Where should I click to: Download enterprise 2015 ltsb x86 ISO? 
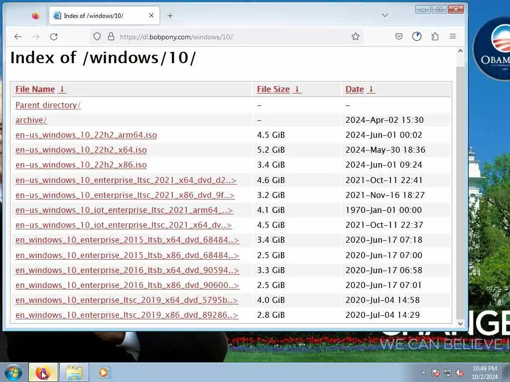127,255
